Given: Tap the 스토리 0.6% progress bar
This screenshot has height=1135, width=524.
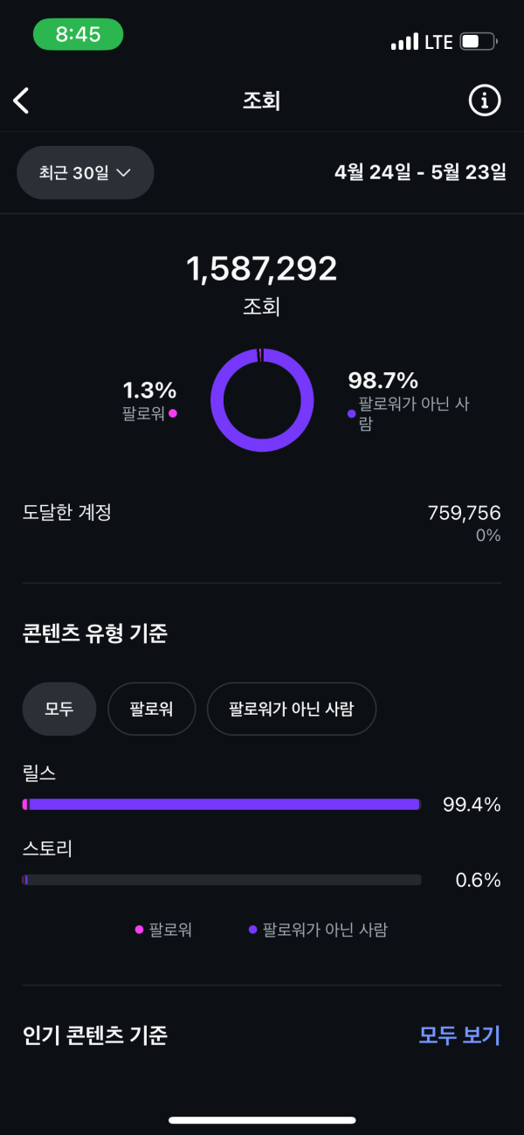Looking at the screenshot, I should 222,880.
